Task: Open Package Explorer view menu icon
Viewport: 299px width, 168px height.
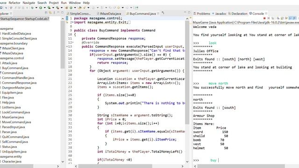Action: [x=54, y=13]
